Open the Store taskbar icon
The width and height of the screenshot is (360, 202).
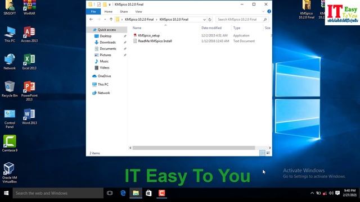pyautogui.click(x=148, y=193)
